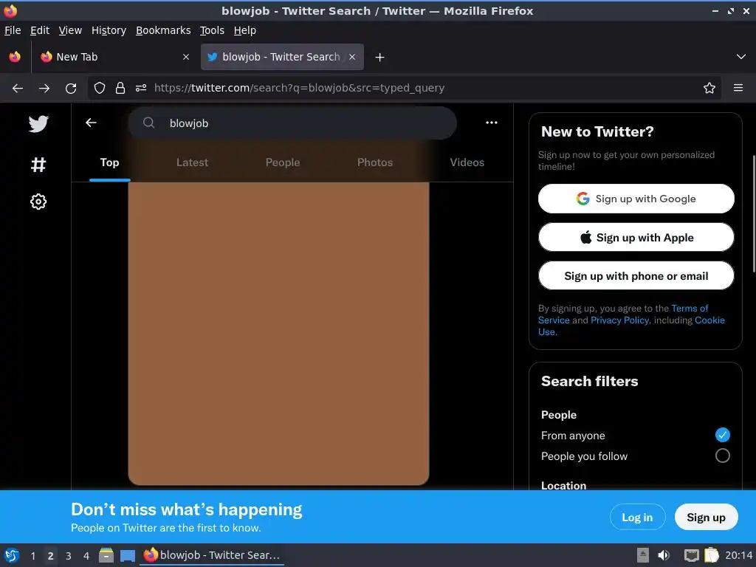The width and height of the screenshot is (756, 567).
Task: Open the file manager taskbar icon
Action: coord(106,555)
